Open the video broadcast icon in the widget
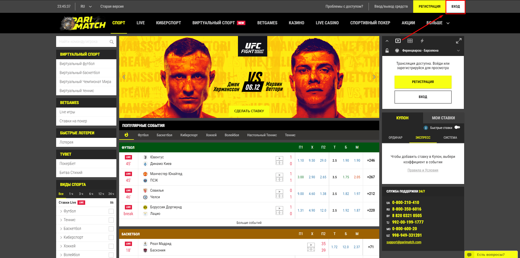This screenshot has height=258, width=520. [x=398, y=41]
